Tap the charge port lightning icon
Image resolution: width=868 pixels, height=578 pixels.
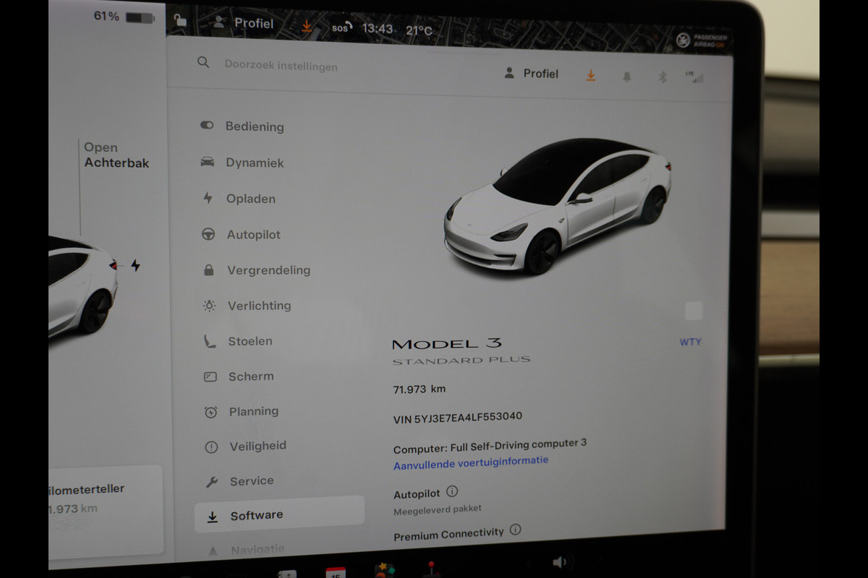tap(135, 265)
